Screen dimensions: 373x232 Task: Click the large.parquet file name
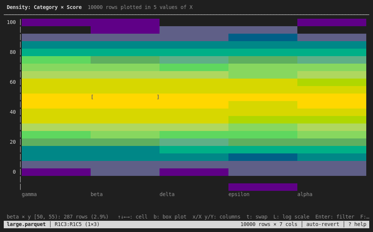click(26, 225)
